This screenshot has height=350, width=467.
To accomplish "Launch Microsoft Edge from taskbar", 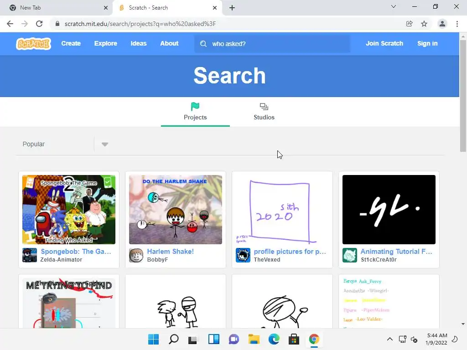I will point(274,339).
